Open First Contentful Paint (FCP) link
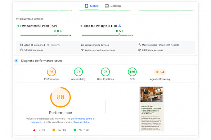 (39, 26)
